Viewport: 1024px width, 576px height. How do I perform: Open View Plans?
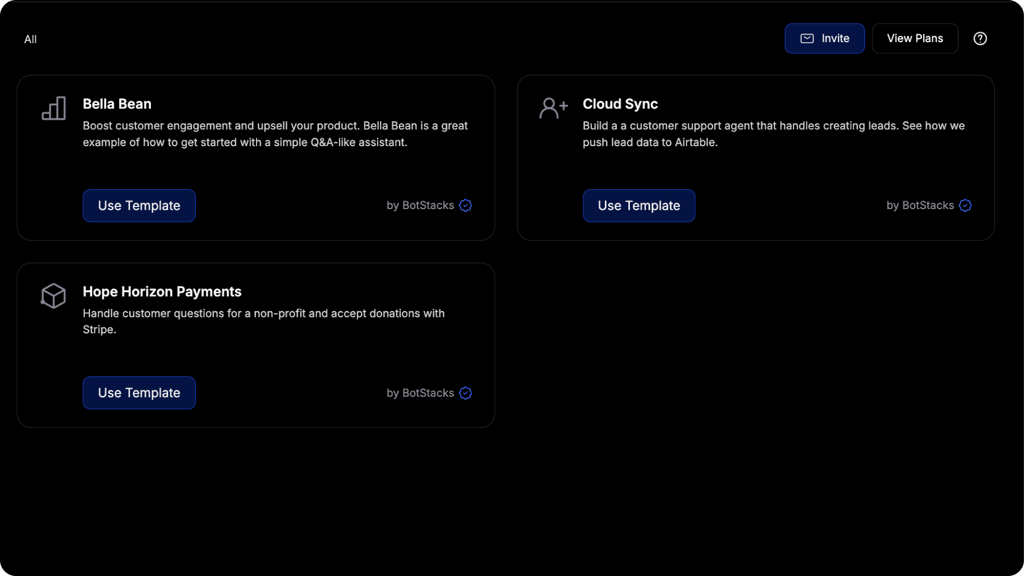click(x=915, y=38)
